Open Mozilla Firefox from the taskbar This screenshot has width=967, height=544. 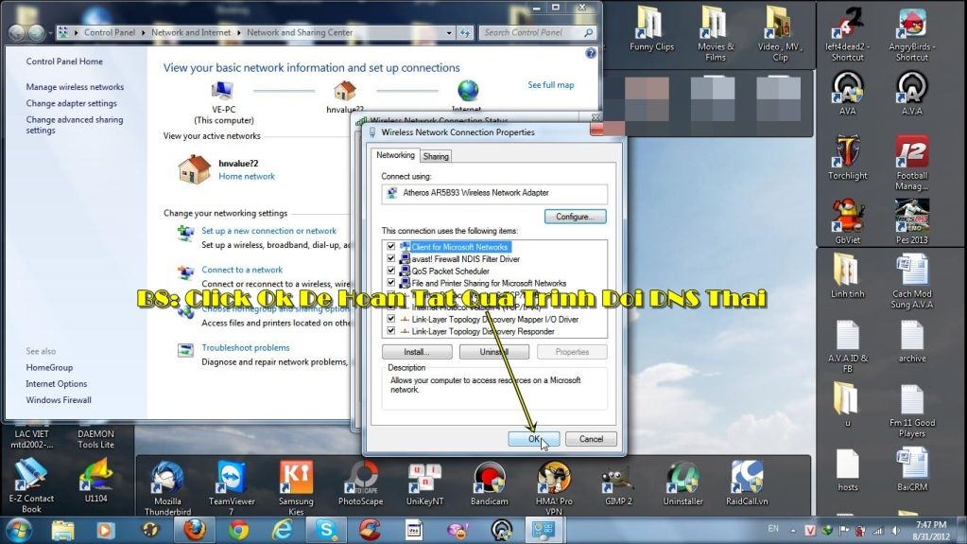(195, 528)
